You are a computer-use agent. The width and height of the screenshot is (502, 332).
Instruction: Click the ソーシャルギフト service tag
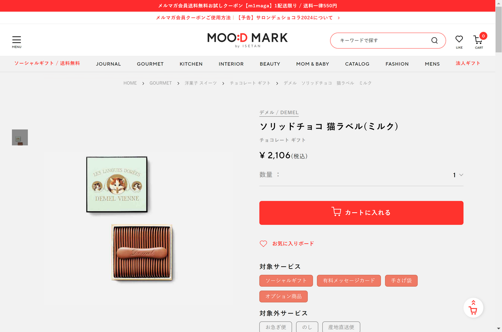(286, 281)
